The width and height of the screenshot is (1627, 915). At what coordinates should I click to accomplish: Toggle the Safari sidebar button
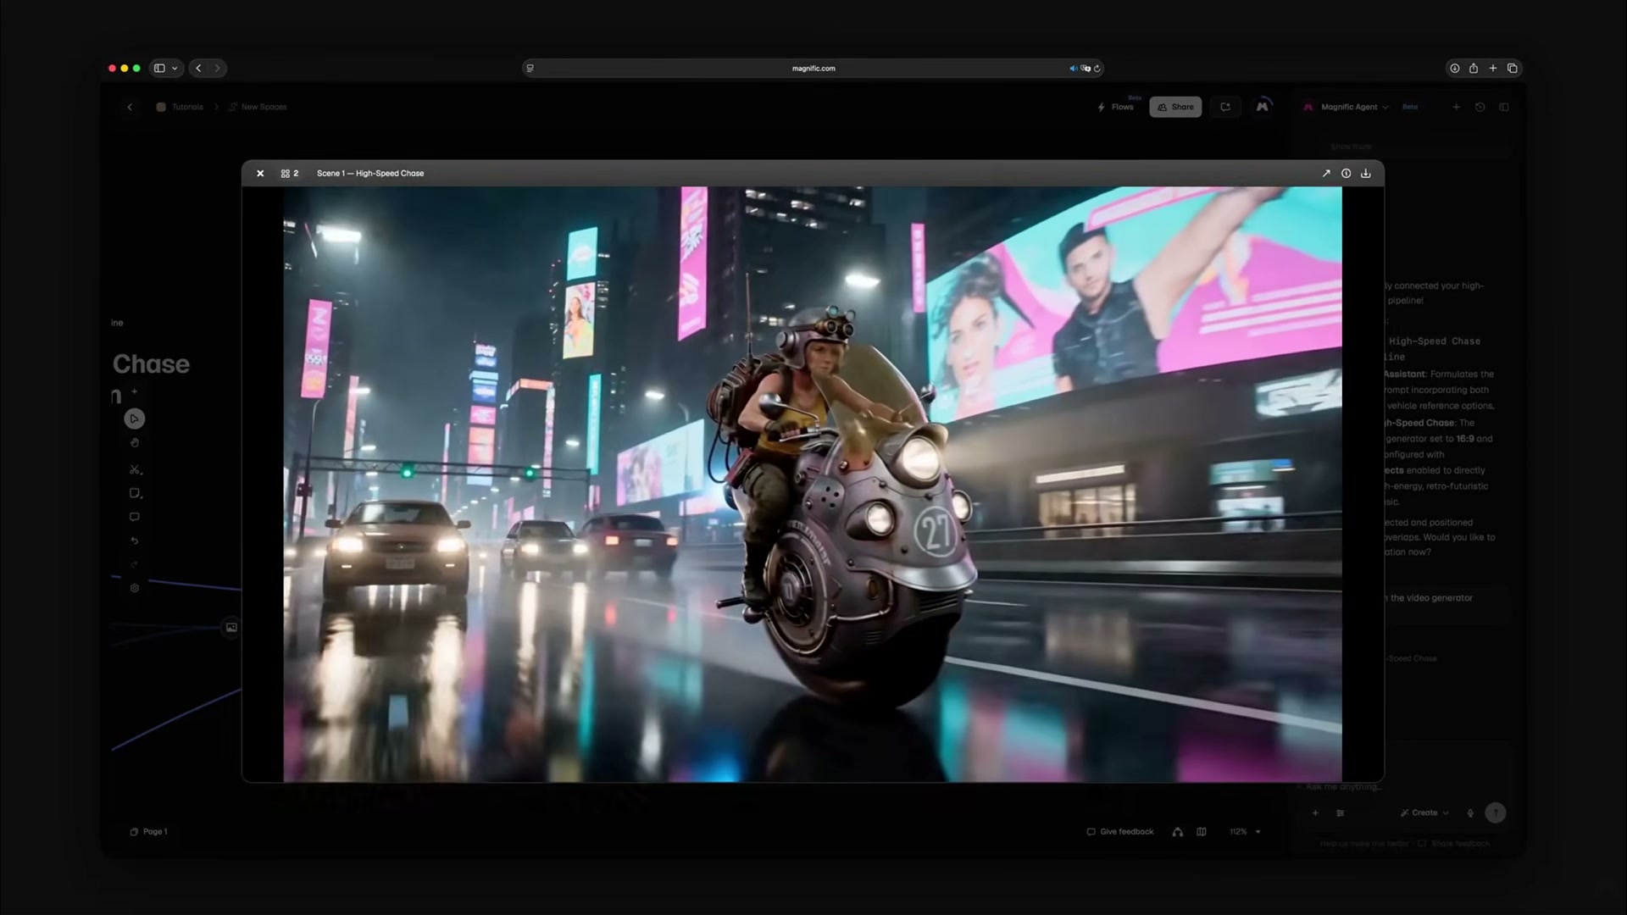click(159, 68)
